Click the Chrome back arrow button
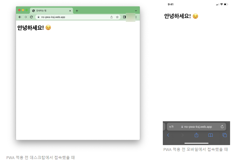This screenshot has height=163, width=234. pos(20,17)
